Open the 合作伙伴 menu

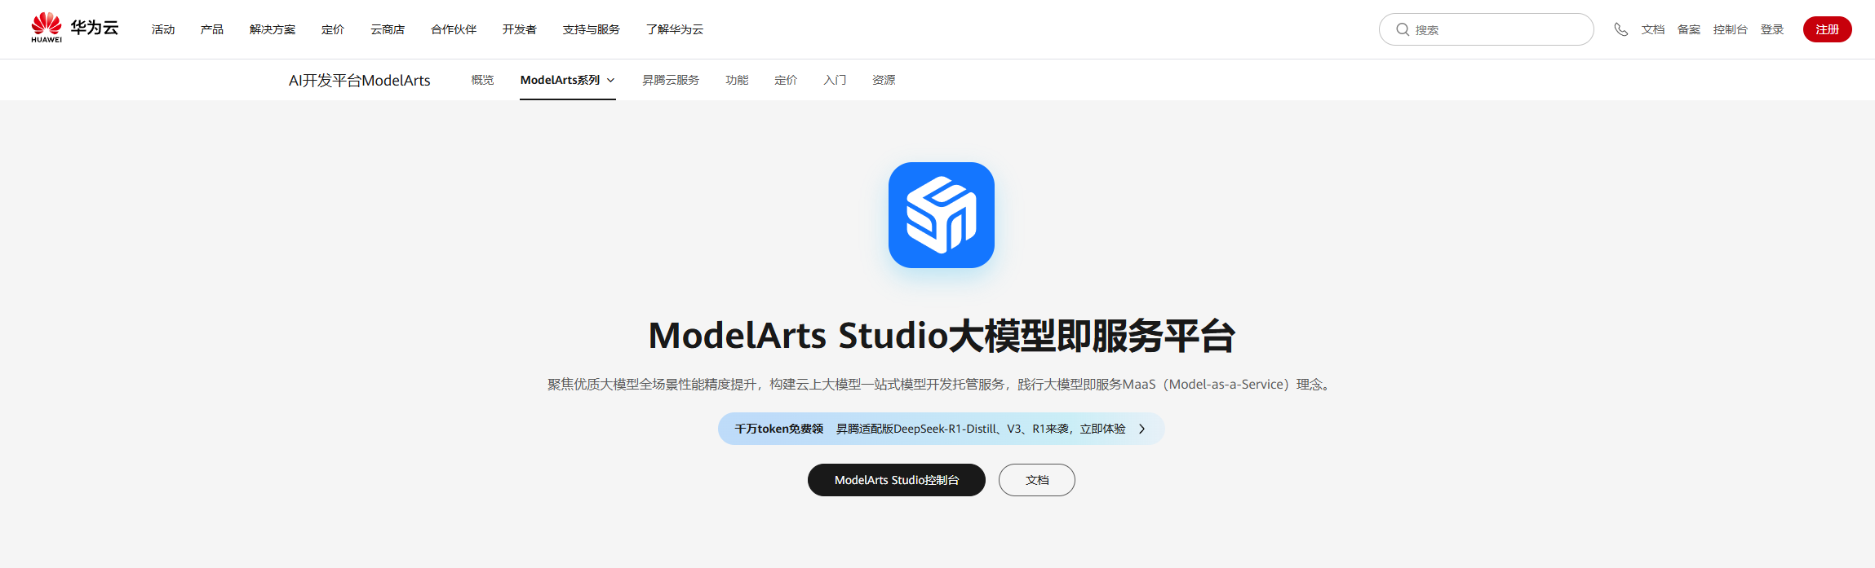pos(454,29)
